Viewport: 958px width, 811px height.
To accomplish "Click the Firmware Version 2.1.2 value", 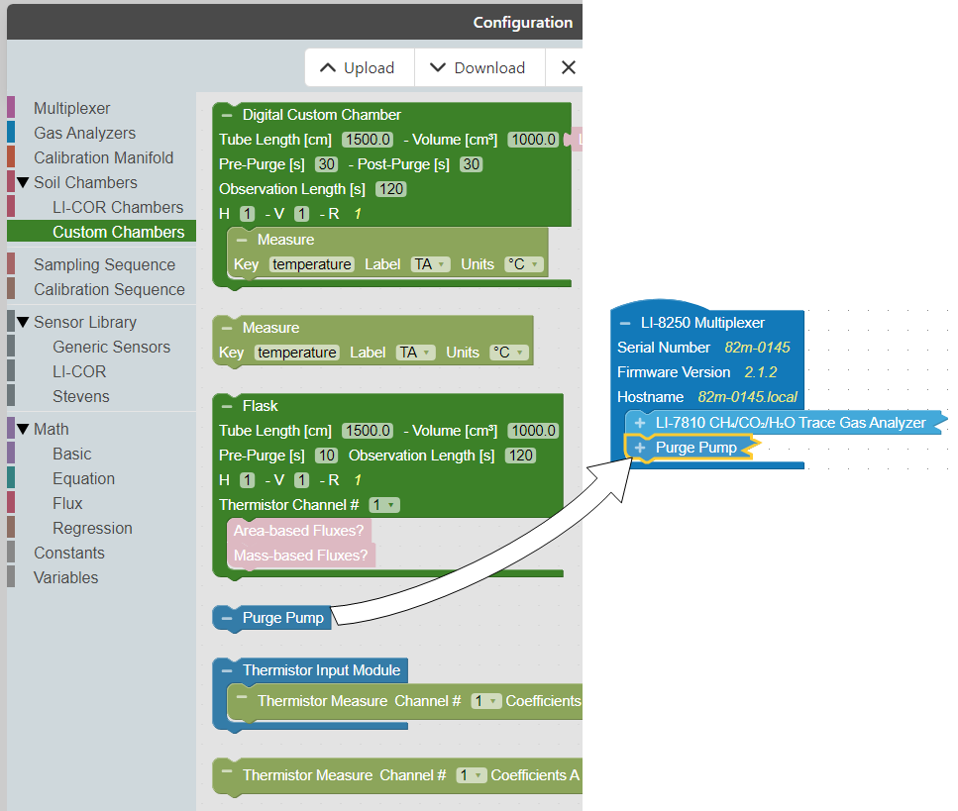I will pos(761,372).
